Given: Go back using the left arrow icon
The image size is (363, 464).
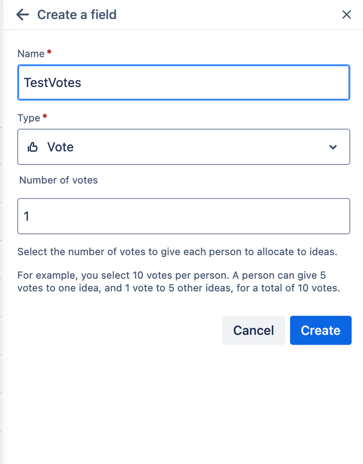Looking at the screenshot, I should click(22, 15).
